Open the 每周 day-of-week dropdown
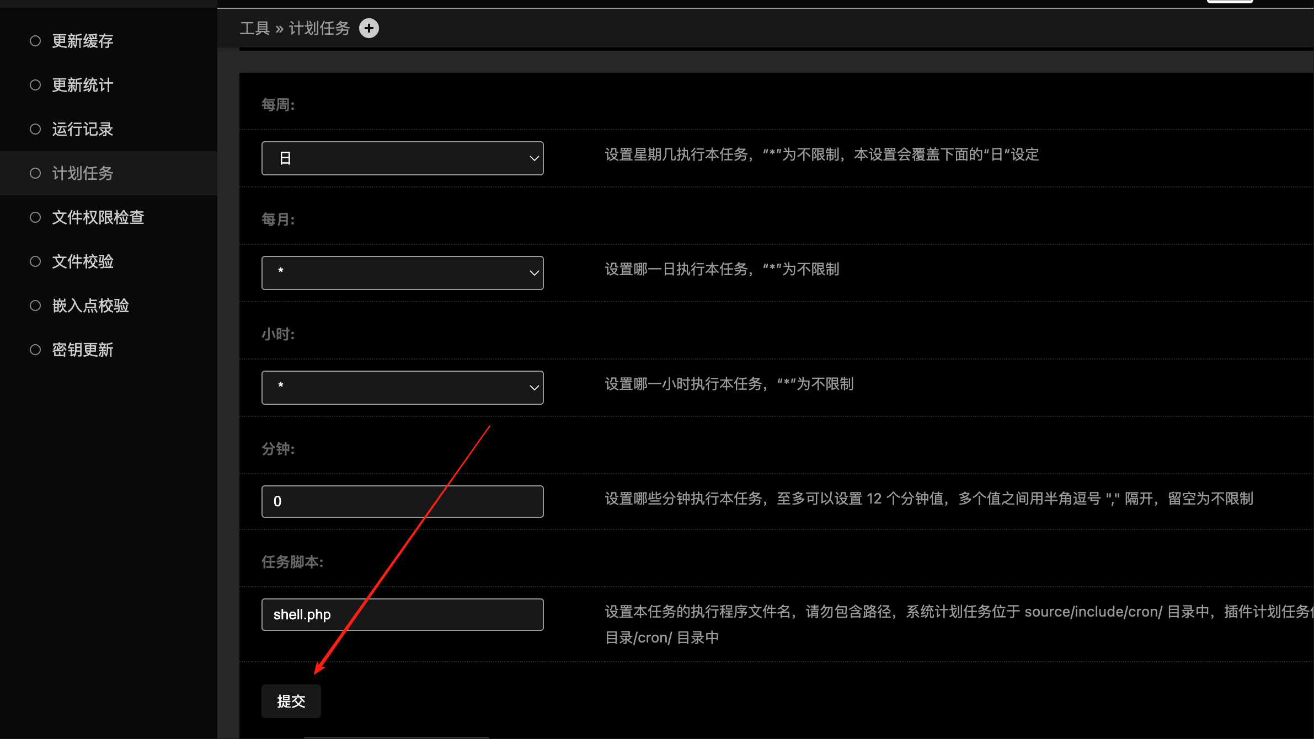 tap(402, 158)
